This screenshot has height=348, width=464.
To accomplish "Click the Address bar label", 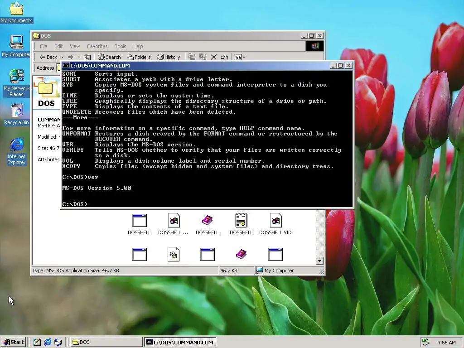I will pos(45,68).
